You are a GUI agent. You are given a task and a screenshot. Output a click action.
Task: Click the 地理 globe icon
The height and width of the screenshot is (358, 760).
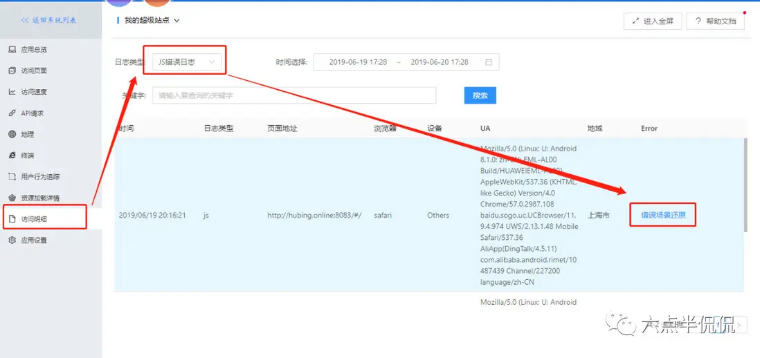pos(12,135)
